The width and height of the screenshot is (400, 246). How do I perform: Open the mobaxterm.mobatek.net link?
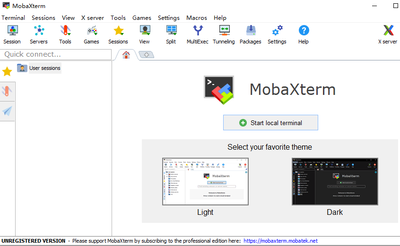pyautogui.click(x=280, y=241)
